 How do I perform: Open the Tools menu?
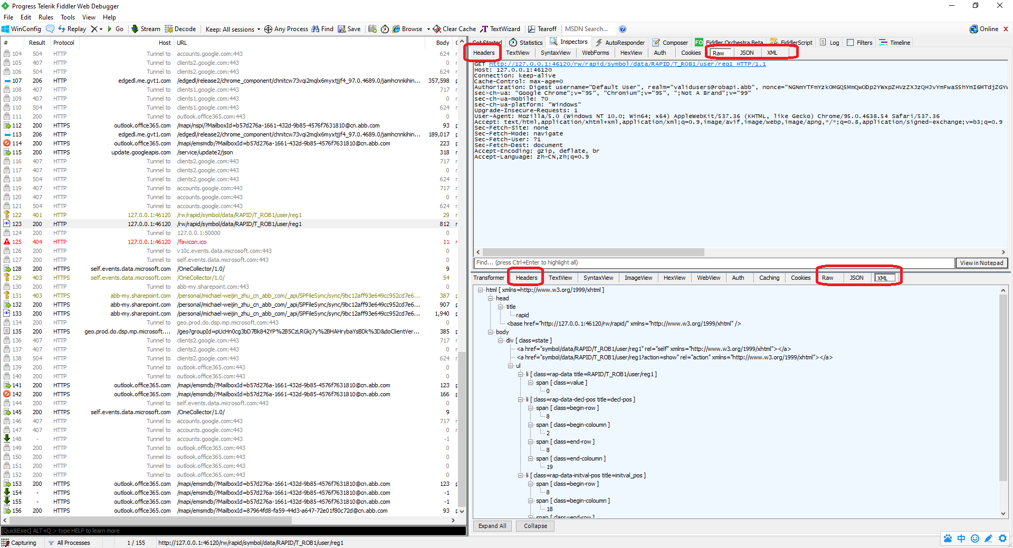68,17
